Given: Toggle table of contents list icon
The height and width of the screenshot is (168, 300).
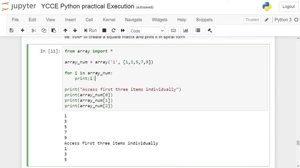Looking at the screenshot, I should coord(198,30).
